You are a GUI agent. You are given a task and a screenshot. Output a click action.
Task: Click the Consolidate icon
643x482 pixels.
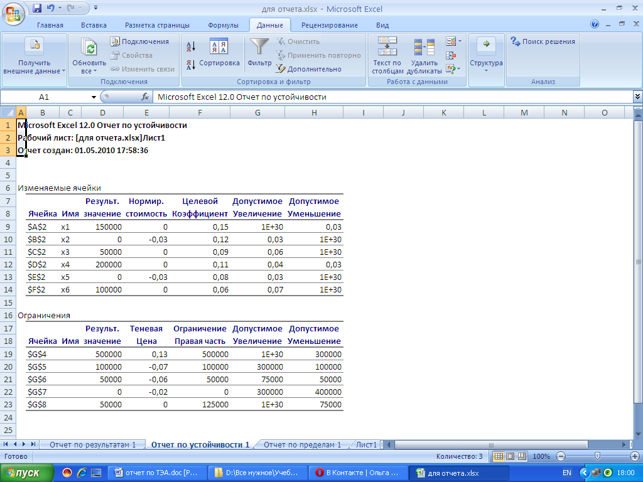click(x=451, y=55)
